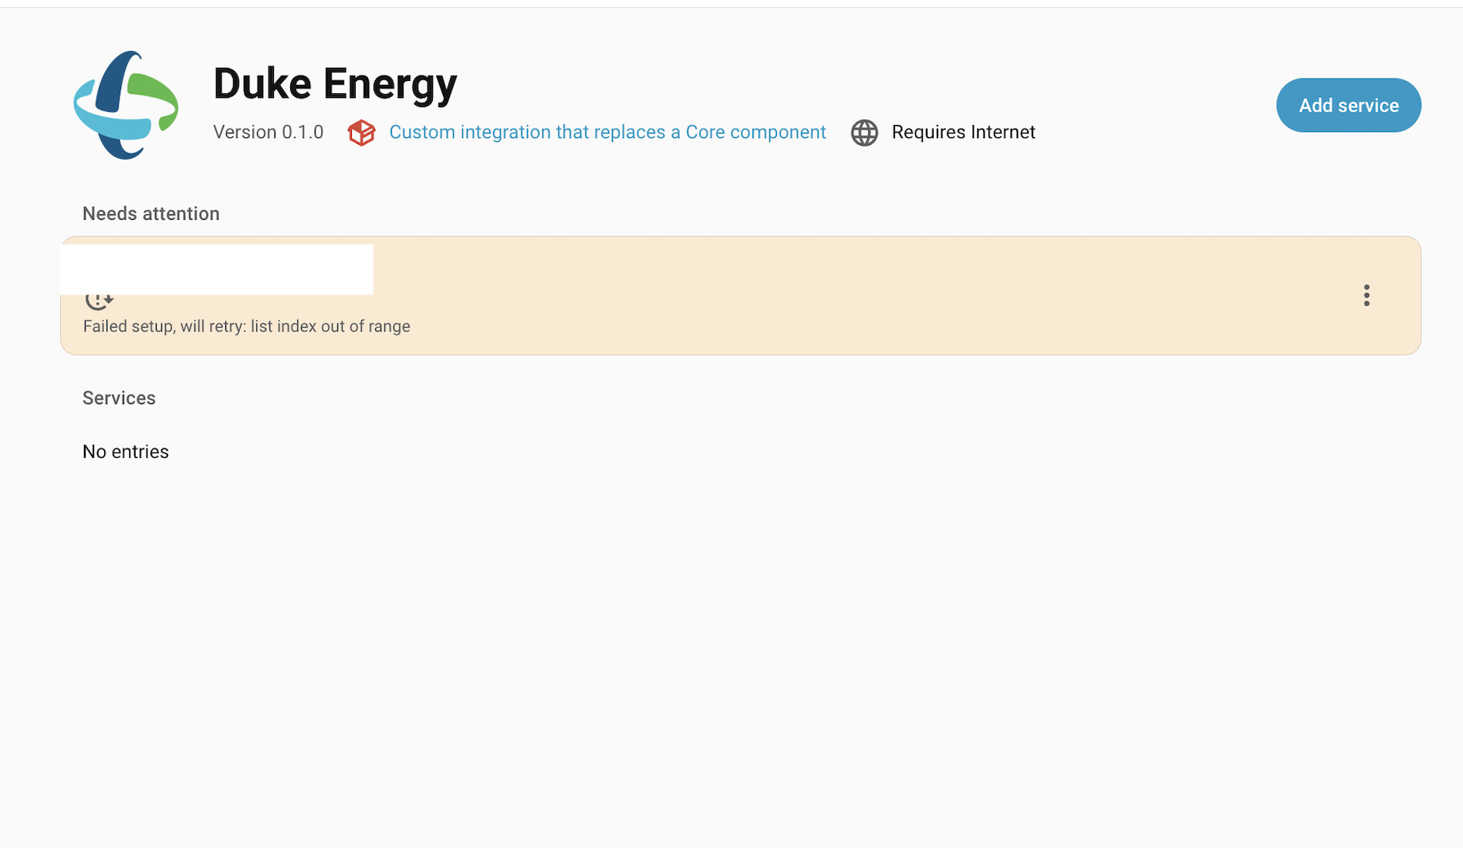Click the retry warning icon in the entry card
Image resolution: width=1463 pixels, height=848 pixels.
click(x=100, y=300)
